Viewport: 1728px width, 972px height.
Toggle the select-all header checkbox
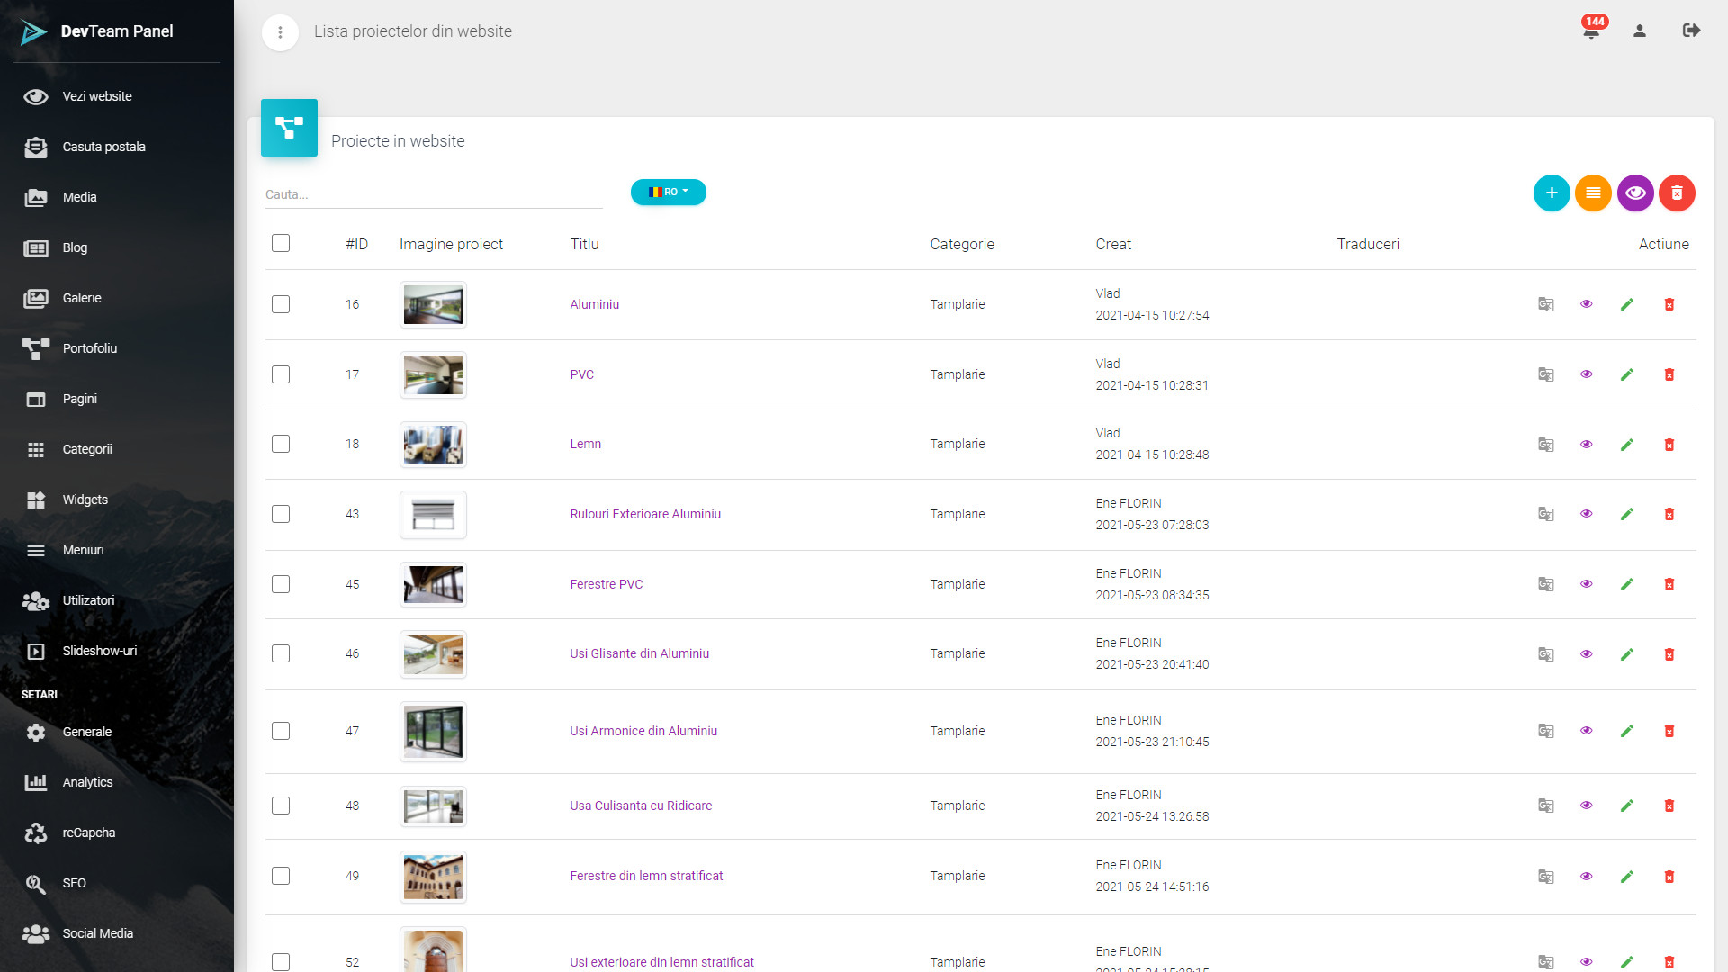pos(281,243)
